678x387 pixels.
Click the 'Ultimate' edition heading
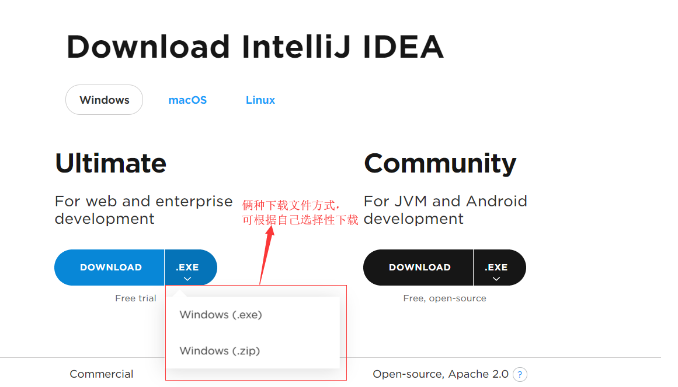pyautogui.click(x=111, y=163)
